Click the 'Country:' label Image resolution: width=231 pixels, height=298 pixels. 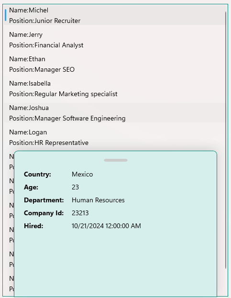point(37,174)
